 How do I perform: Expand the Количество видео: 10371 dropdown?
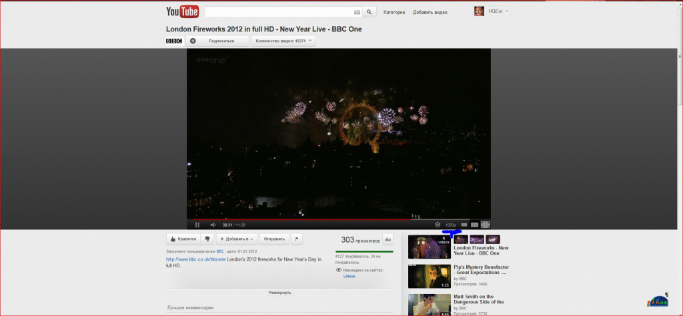[x=283, y=41]
